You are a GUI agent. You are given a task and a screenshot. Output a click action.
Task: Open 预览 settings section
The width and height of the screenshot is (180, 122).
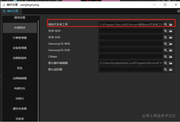pos(20,68)
